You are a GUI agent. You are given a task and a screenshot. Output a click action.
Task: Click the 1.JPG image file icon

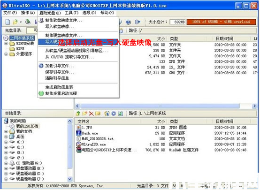click(79, 127)
